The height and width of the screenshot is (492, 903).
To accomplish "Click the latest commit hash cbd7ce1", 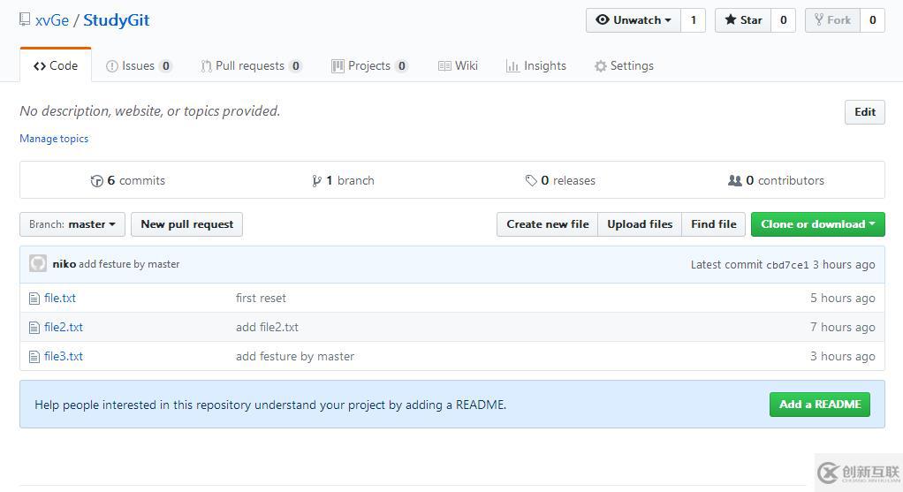I will (787, 265).
